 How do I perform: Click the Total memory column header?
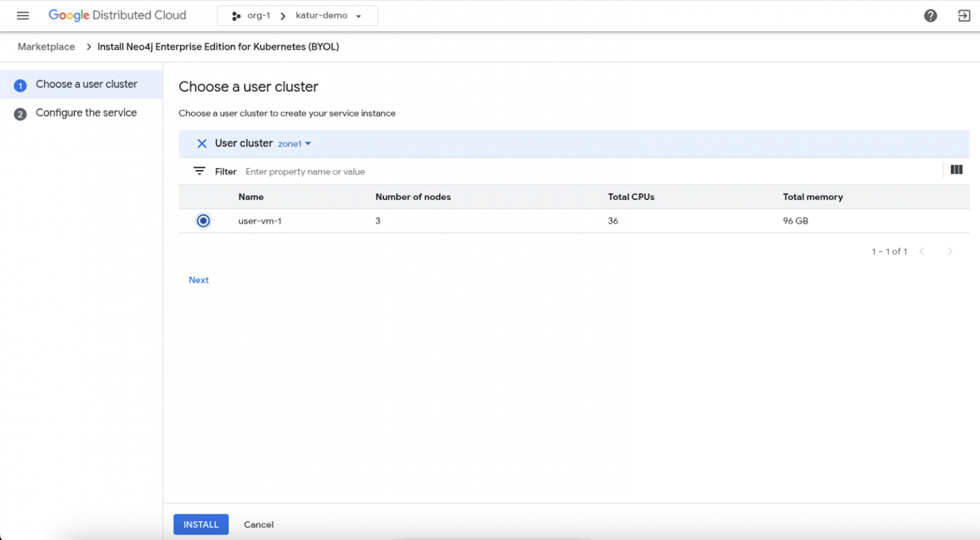tap(813, 197)
